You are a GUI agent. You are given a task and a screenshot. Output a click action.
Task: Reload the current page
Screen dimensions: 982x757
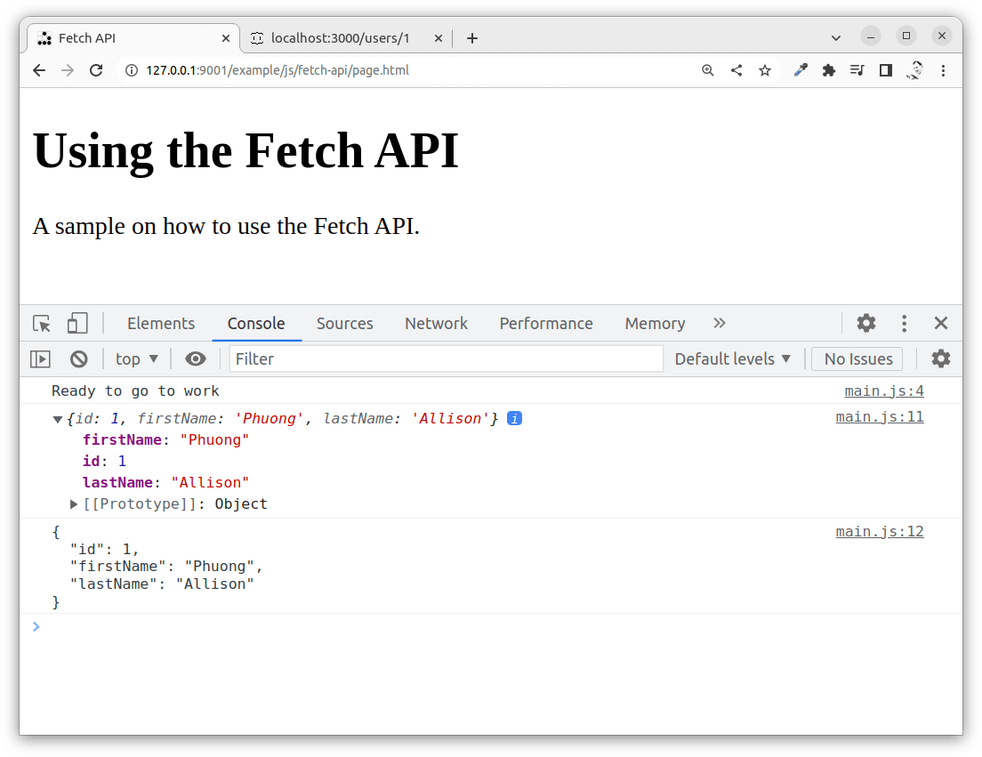(96, 70)
